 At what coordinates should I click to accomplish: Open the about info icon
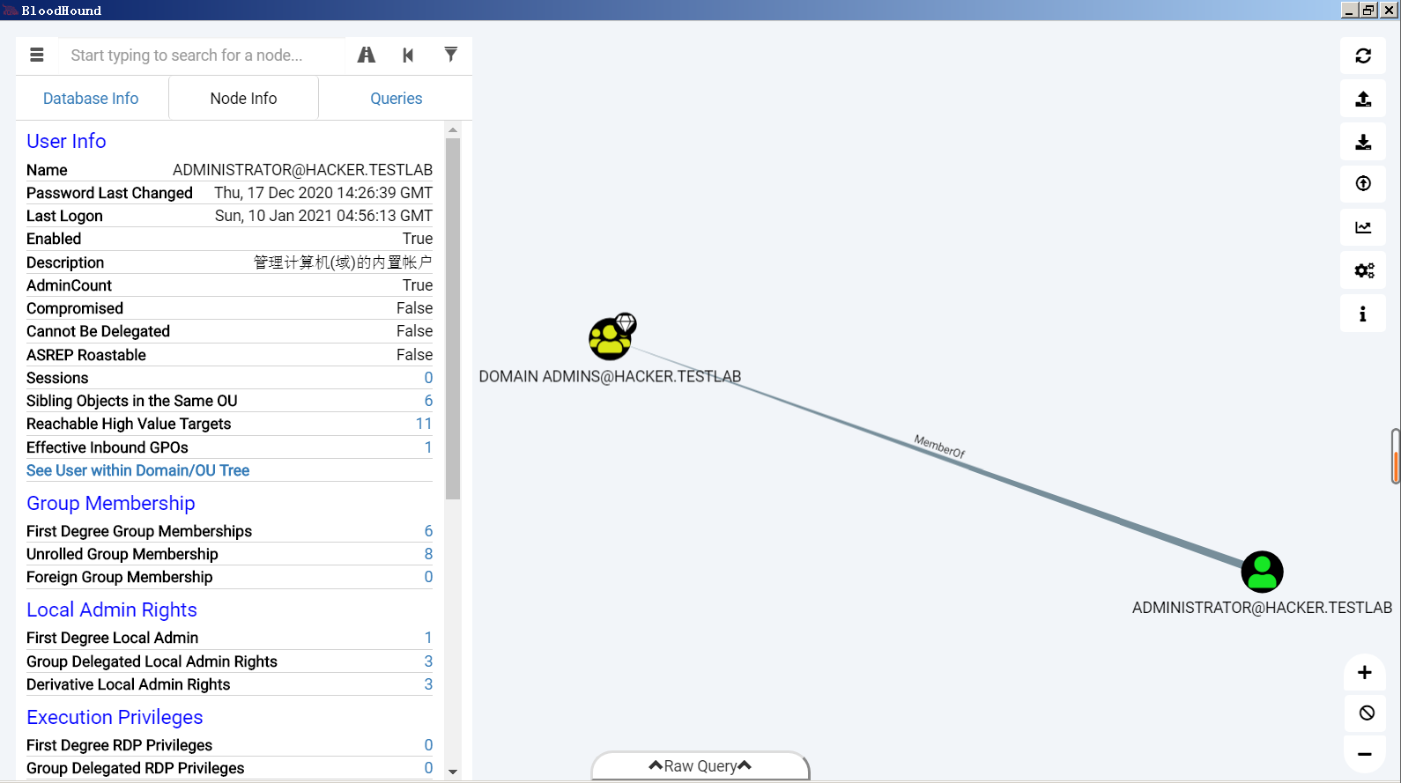coord(1363,314)
